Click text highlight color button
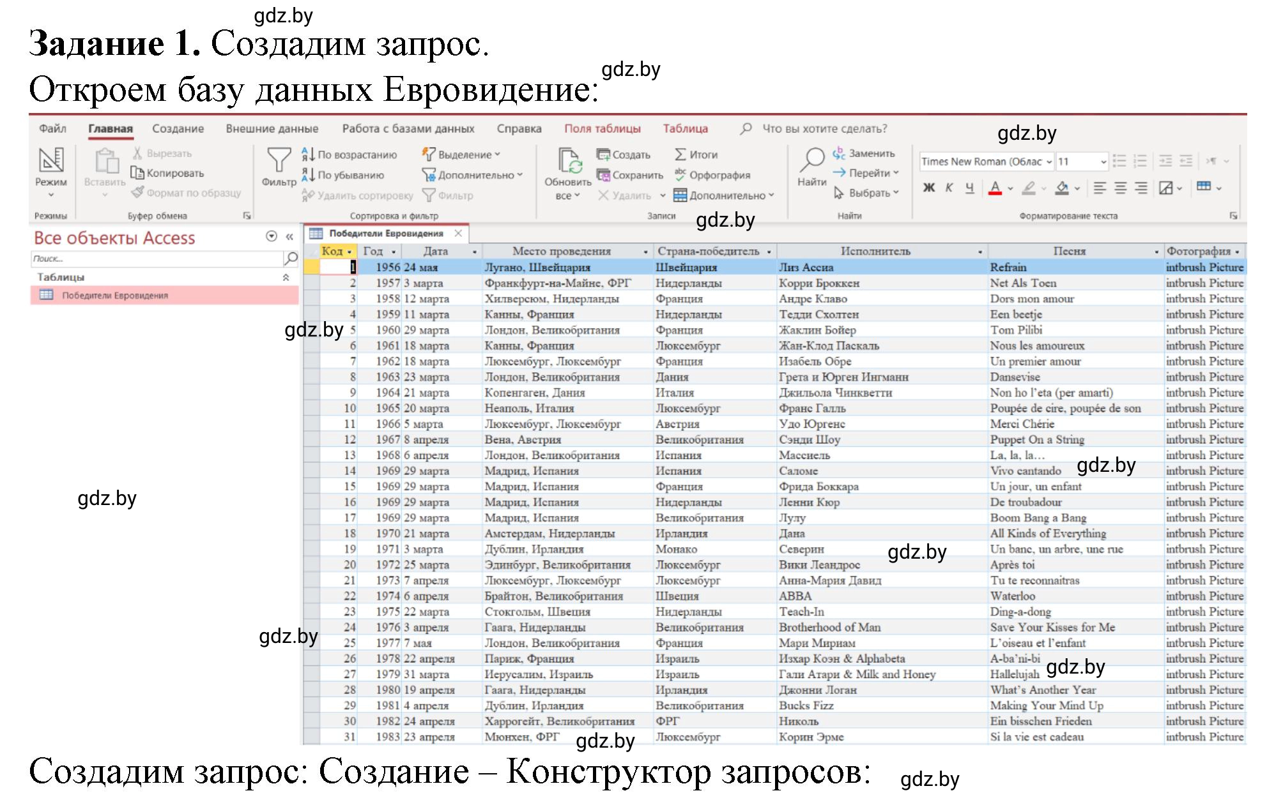Image resolution: width=1283 pixels, height=800 pixels. 1029,188
